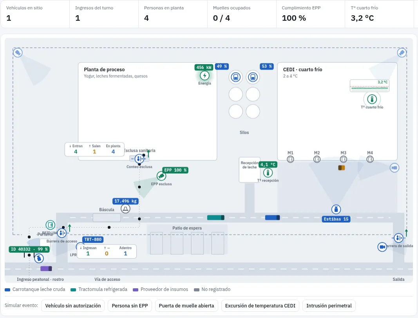Select the blue milk tanker on the road
The image size is (418, 318).
coord(272,218)
